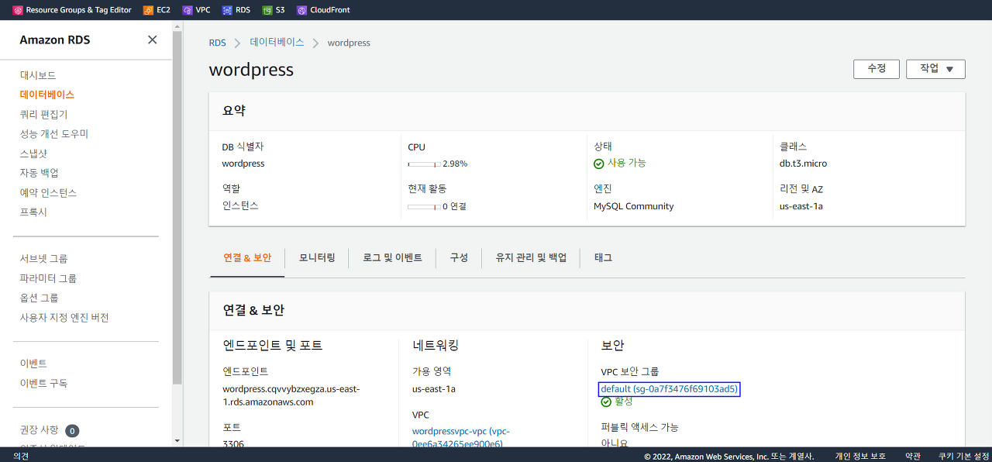
Task: Open Resource Groups & Tag Editor icon shortcut
Action: click(x=18, y=10)
